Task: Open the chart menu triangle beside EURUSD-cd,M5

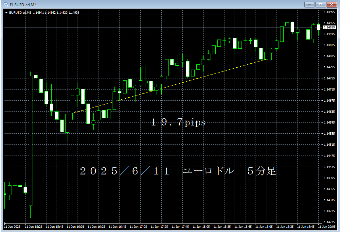Action: (6, 13)
